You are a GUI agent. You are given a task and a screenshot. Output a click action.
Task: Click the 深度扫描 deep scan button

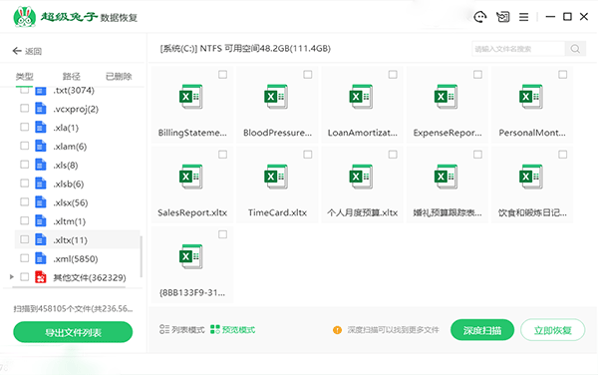point(482,330)
